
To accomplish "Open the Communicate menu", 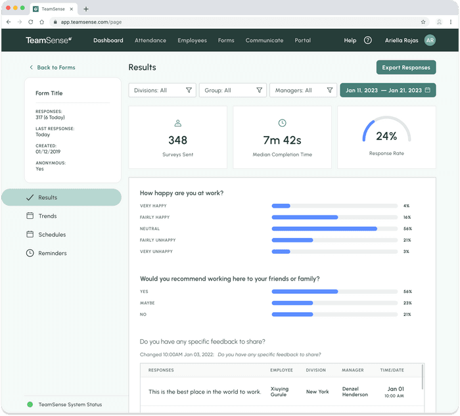I will (x=264, y=40).
